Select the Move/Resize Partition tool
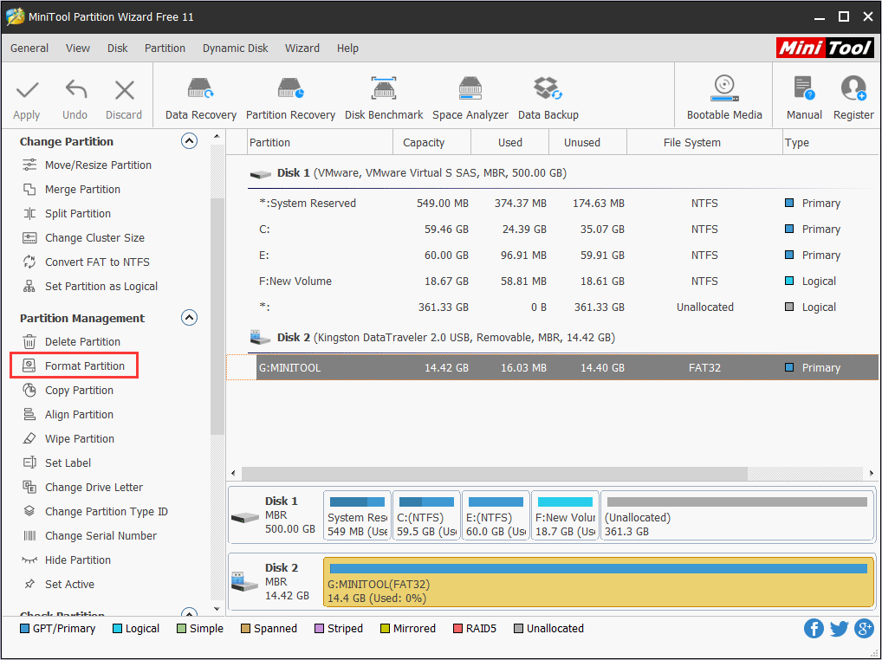This screenshot has height=660, width=882. point(98,165)
